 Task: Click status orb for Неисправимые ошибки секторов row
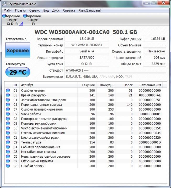(8, 156)
